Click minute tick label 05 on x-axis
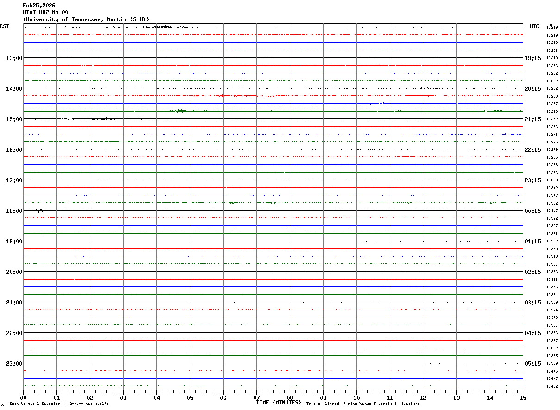This screenshot has width=560, height=410. [x=190, y=398]
